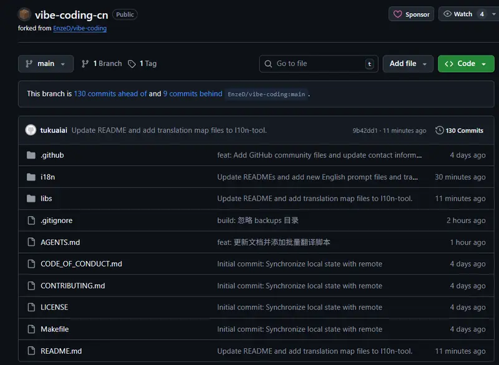Image resolution: width=499 pixels, height=365 pixels.
Task: Click the file icon next to README.md
Action: click(x=30, y=351)
